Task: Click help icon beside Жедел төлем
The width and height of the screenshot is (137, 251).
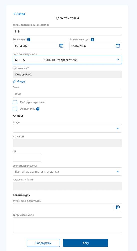Action: click(38, 109)
